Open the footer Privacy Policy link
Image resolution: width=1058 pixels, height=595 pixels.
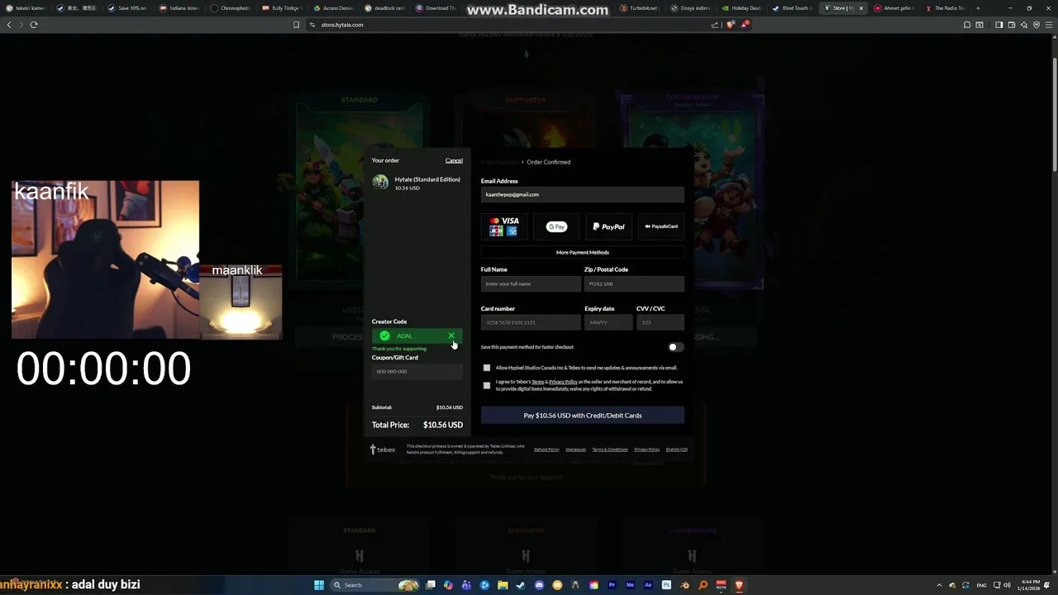click(646, 450)
